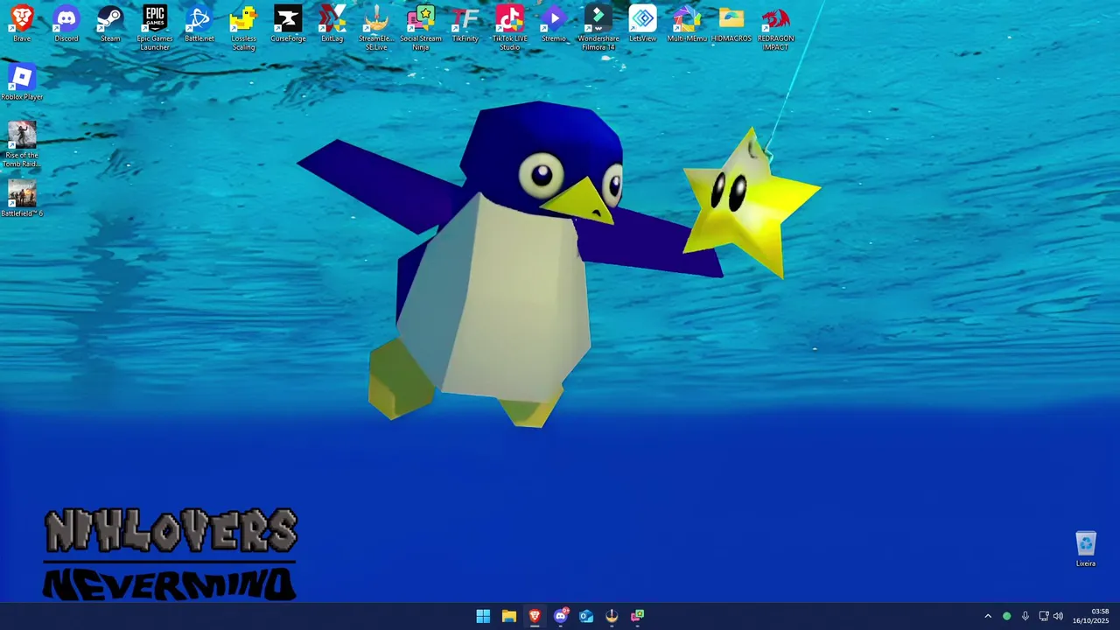Viewport: 1120px width, 630px height.
Task: Switch to Brave on the taskbar
Action: (535, 616)
